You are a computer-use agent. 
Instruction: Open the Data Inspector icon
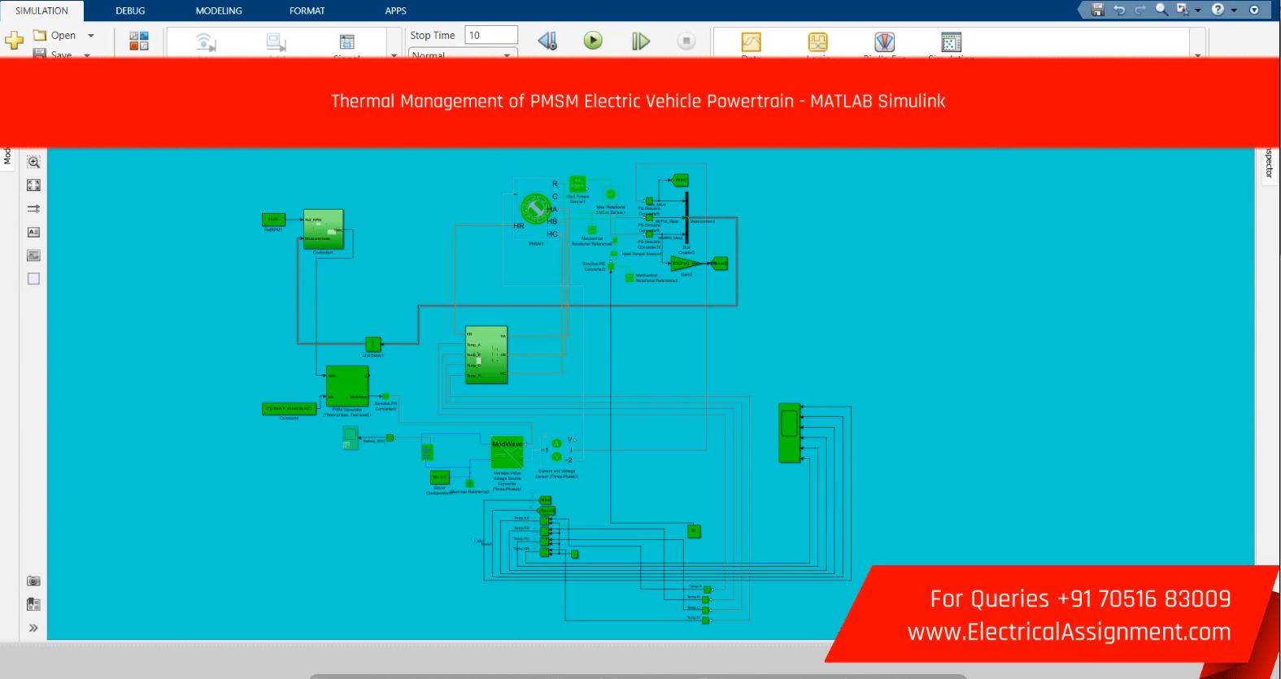[751, 41]
